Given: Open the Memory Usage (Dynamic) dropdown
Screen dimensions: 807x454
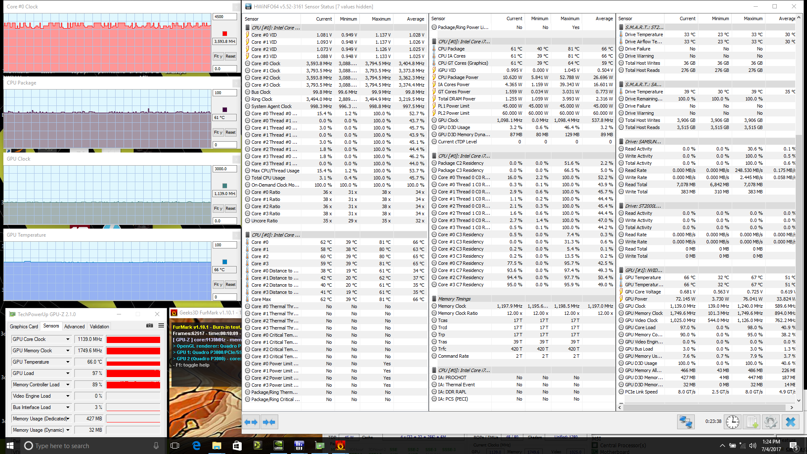Looking at the screenshot, I should tap(68, 430).
